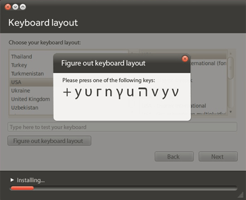Screen dimensions: 246x200
Task: Focus the keyboard test input field
Action: tap(122, 127)
